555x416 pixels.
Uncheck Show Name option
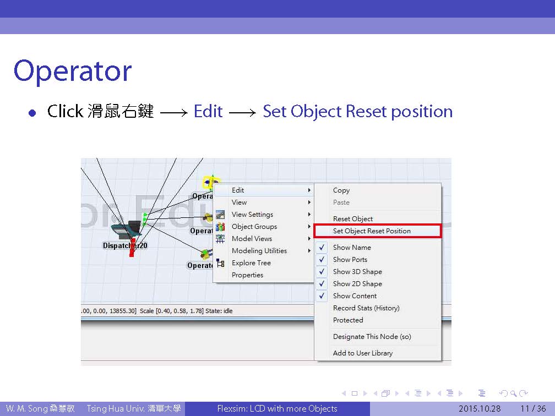(323, 248)
